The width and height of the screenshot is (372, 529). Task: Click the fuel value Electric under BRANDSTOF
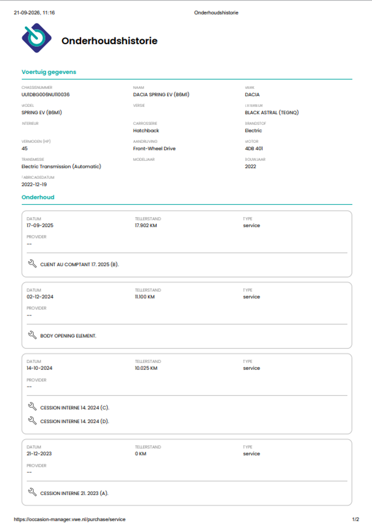tap(253, 130)
